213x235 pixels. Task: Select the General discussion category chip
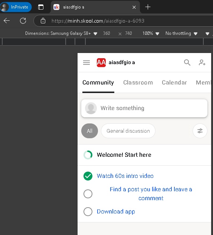[x=128, y=131]
